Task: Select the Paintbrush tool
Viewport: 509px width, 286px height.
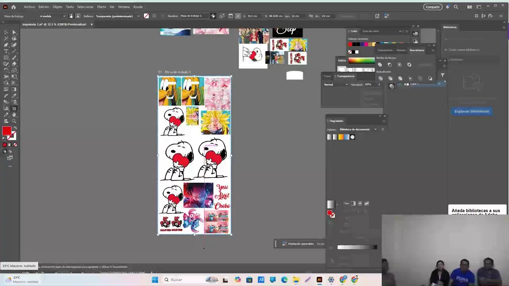Action: [14, 58]
